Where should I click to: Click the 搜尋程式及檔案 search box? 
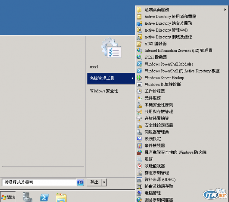coord(39,182)
